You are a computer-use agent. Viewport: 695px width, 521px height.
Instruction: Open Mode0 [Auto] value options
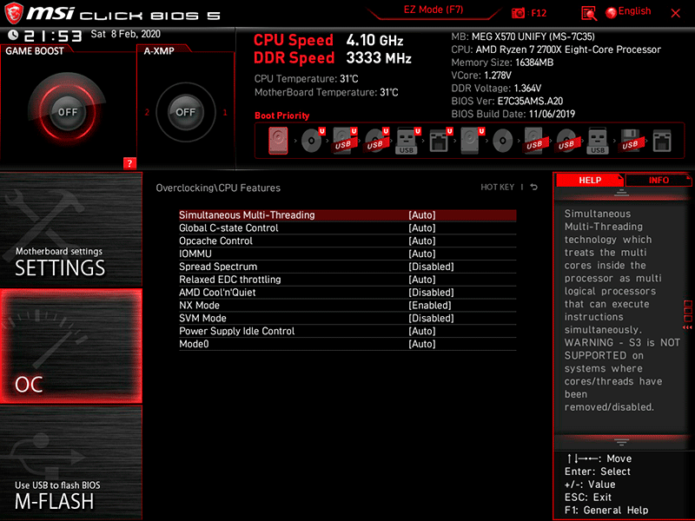tap(422, 343)
